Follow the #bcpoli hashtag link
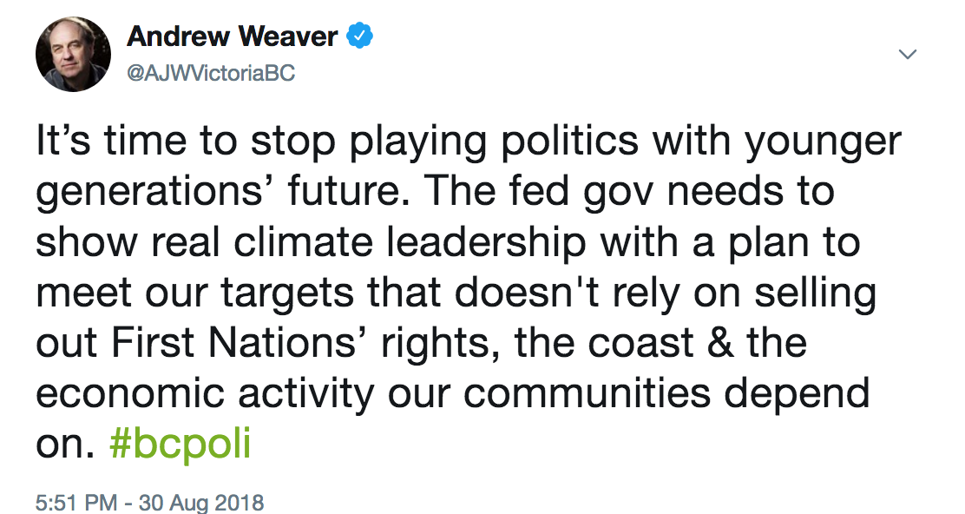 (181, 444)
